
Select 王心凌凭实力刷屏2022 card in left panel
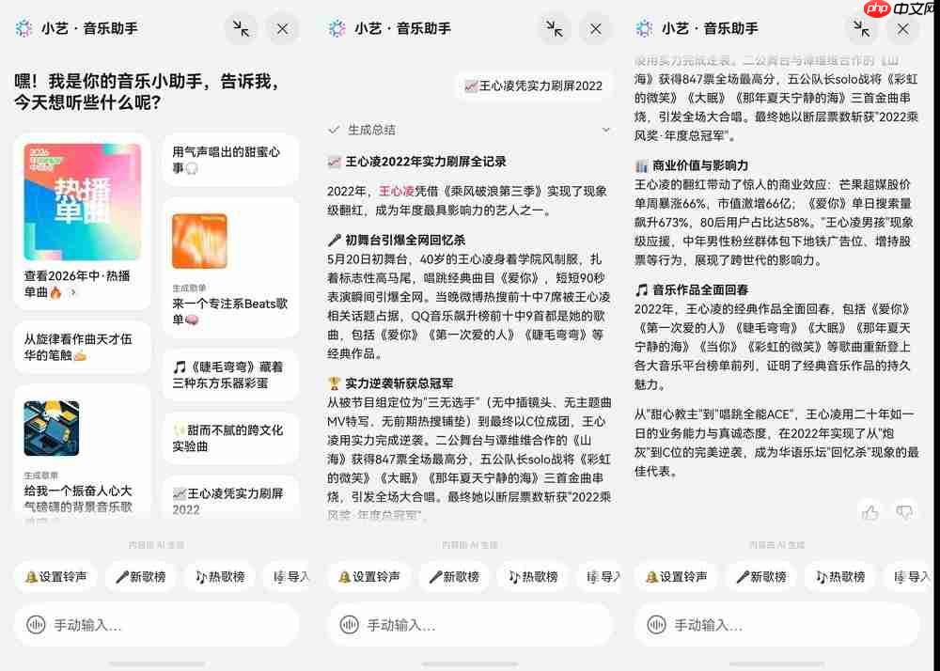[230, 498]
